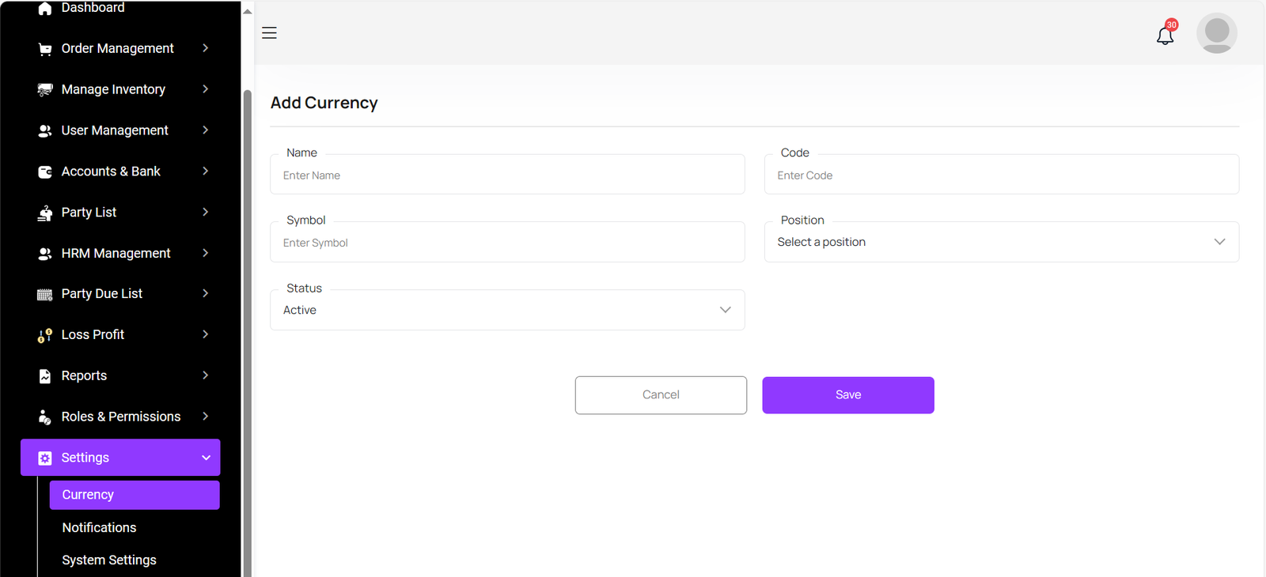Image resolution: width=1266 pixels, height=577 pixels.
Task: Open the Status dropdown showing Active
Action: pyautogui.click(x=507, y=310)
